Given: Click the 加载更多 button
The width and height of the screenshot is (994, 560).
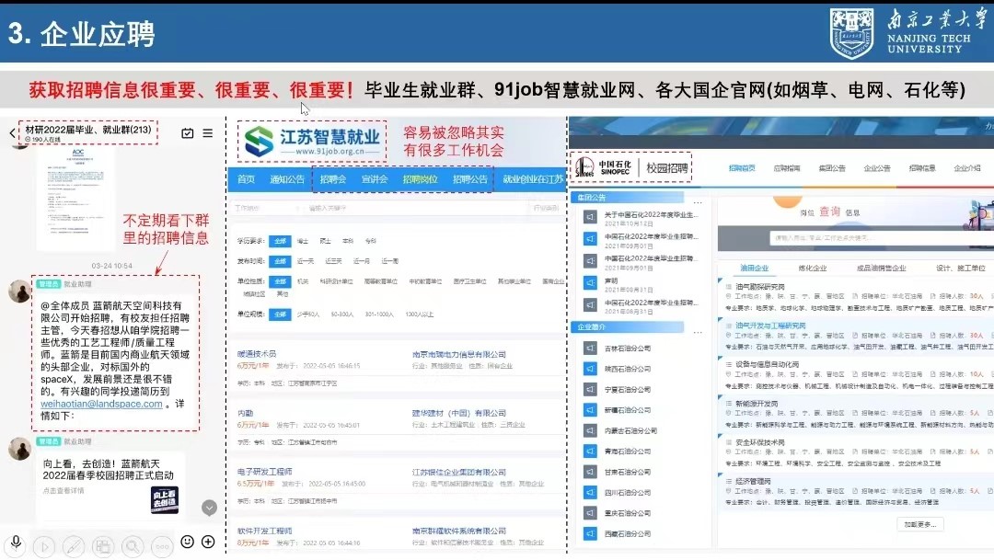Looking at the screenshot, I should coord(919,524).
